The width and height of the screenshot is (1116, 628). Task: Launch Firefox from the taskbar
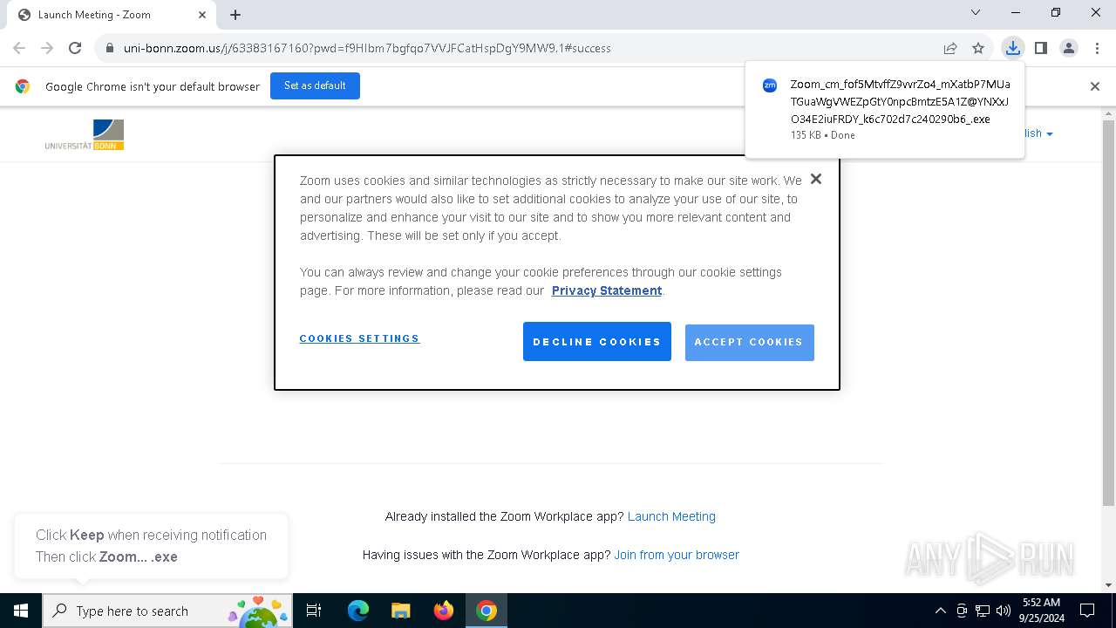pos(444,611)
